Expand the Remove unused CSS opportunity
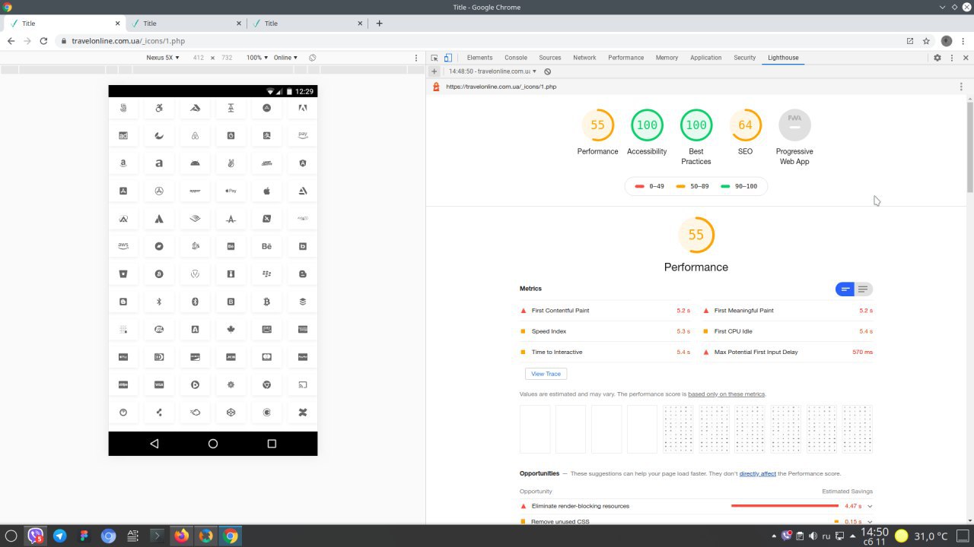The width and height of the screenshot is (974, 547). pyautogui.click(x=695, y=521)
